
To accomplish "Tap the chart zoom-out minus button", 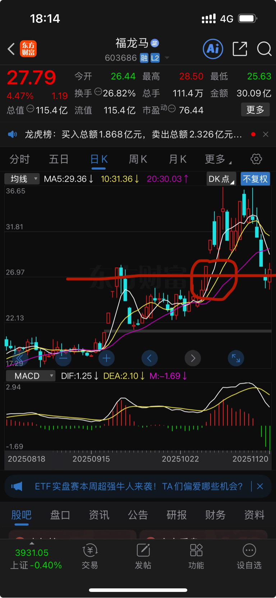I will [x=63, y=358].
